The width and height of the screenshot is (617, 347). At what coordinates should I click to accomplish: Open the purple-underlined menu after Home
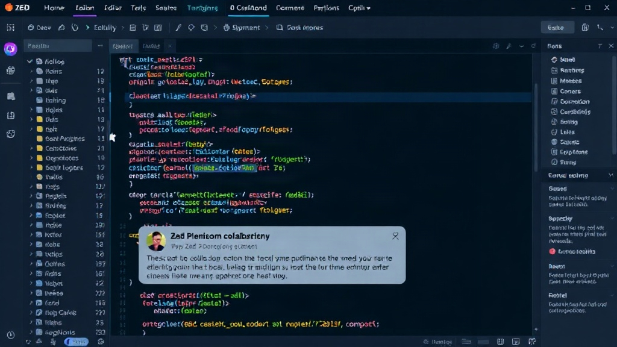pyautogui.click(x=84, y=8)
